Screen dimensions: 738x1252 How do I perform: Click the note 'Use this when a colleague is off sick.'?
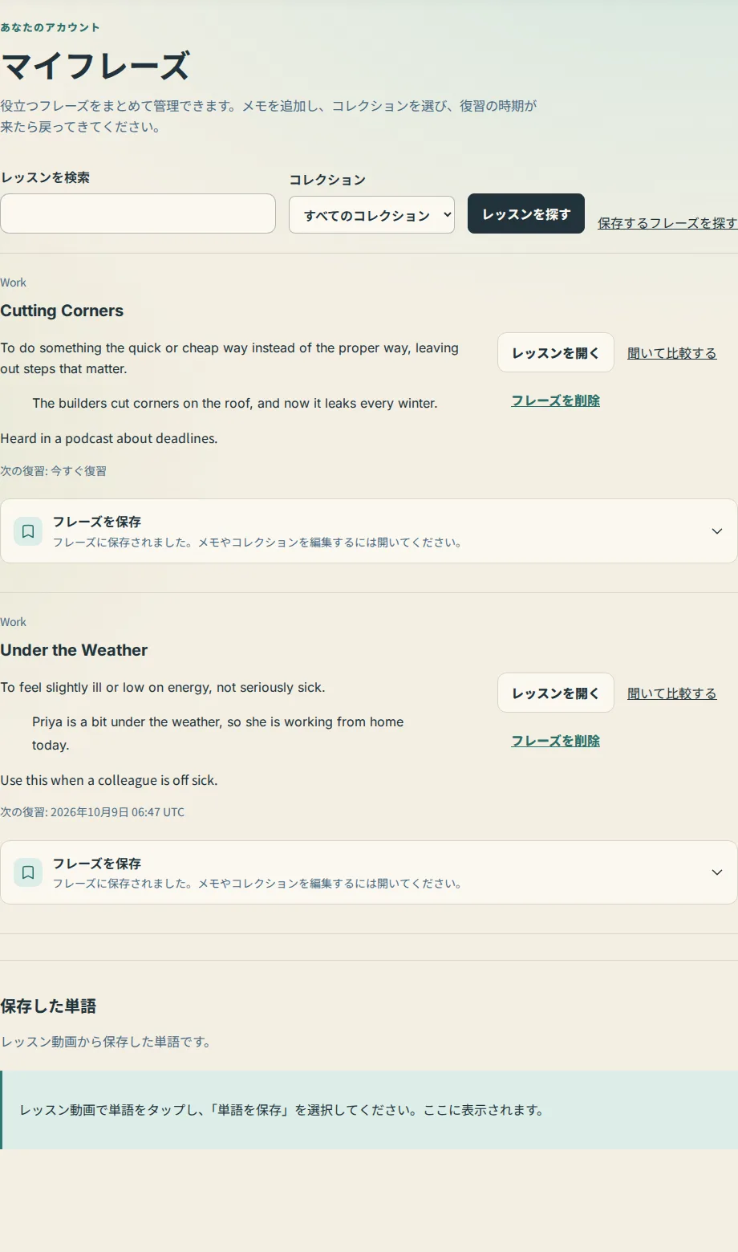pyautogui.click(x=109, y=780)
